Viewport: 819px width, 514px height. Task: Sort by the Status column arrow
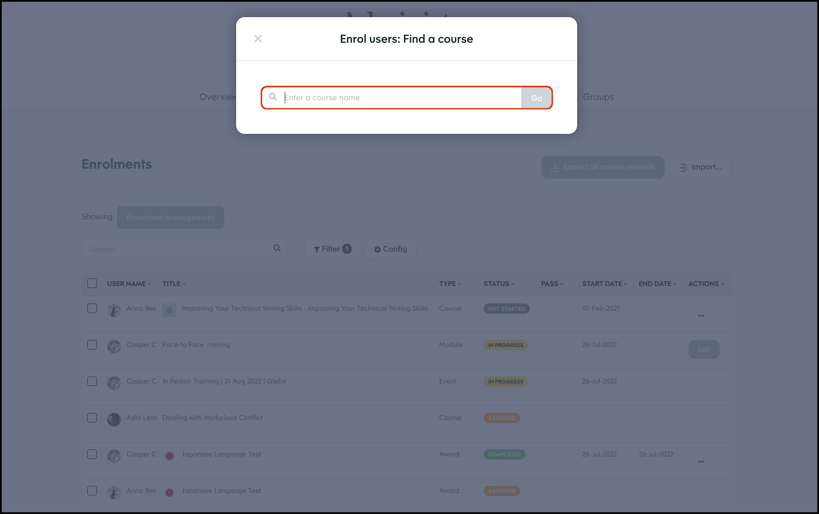[512, 284]
